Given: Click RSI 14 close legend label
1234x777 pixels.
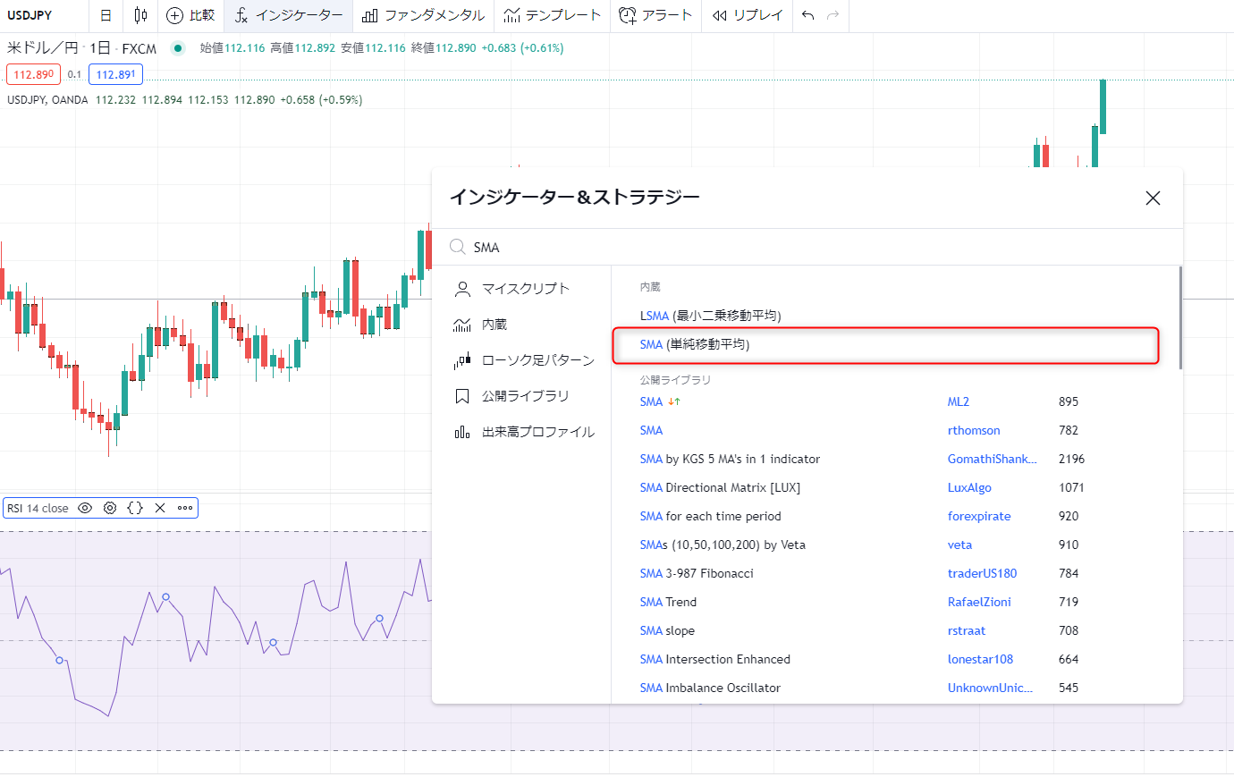Looking at the screenshot, I should 38,508.
